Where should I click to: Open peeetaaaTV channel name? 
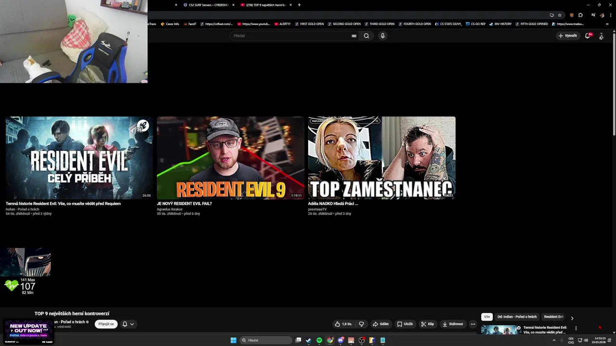317,210
